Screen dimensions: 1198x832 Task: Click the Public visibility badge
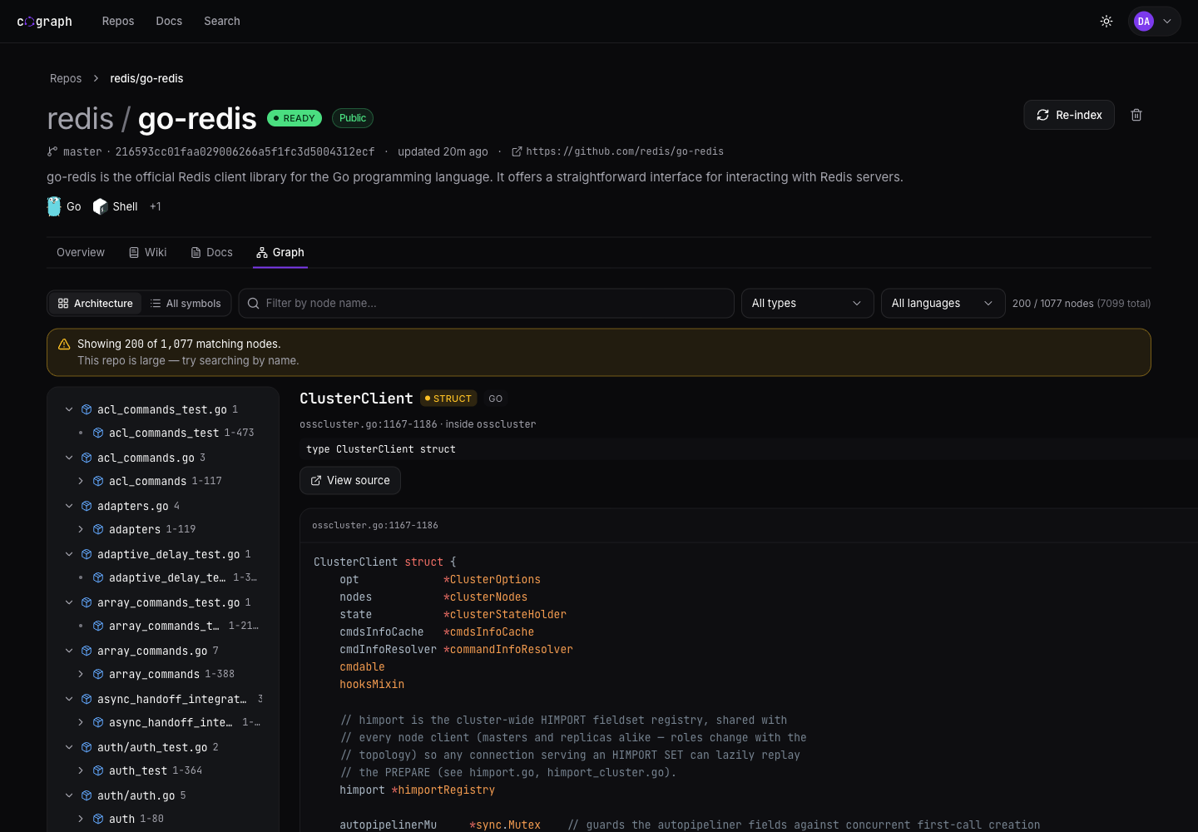coord(353,118)
